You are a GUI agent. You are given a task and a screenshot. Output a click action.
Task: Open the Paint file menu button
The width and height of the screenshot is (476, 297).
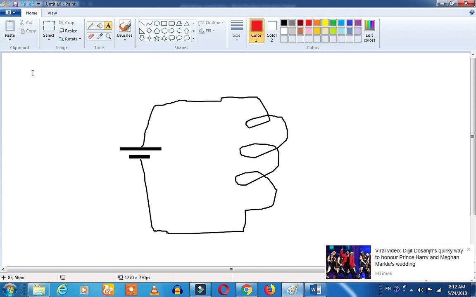pos(10,12)
